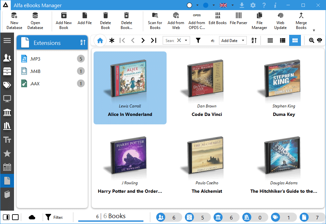Open the Series drawer sidebar icon

click(7, 71)
